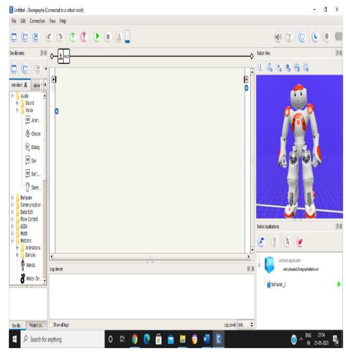The height and width of the screenshot is (354, 346).
Task: Toggle autonomous life heart icon
Action: pos(302,37)
